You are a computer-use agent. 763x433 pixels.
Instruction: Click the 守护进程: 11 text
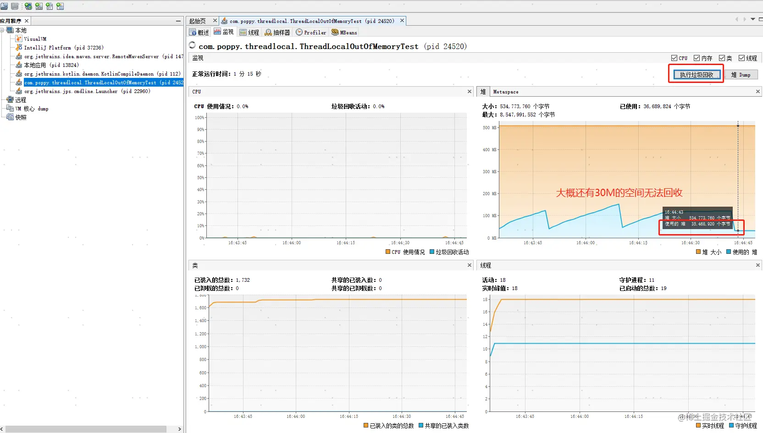(637, 280)
